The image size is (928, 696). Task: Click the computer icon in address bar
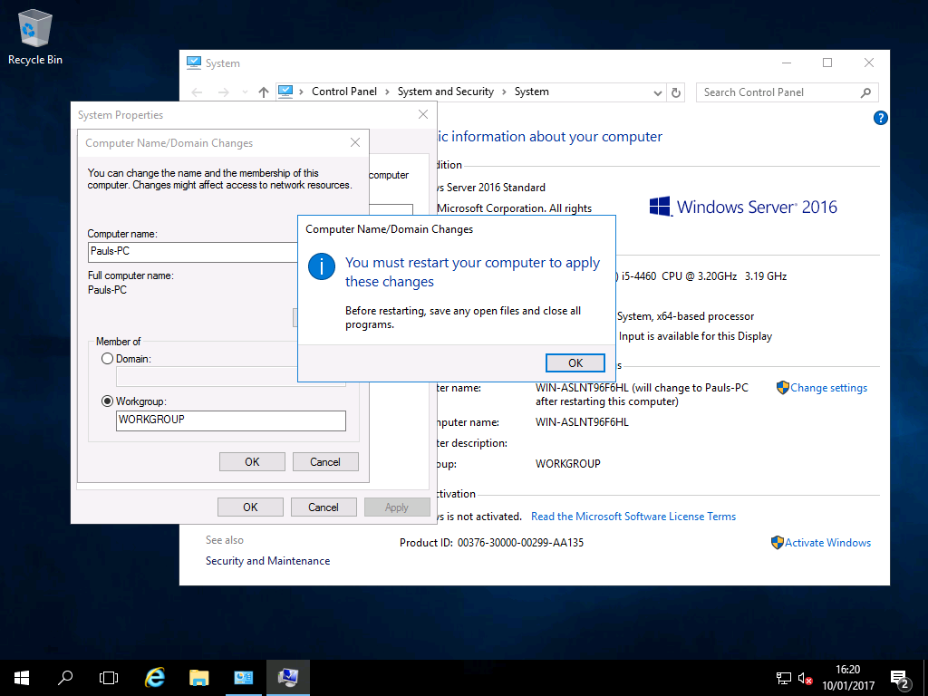[x=285, y=92]
